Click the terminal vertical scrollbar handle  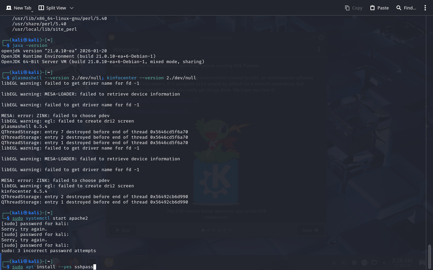point(430,257)
